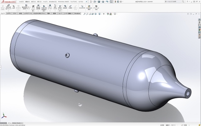This screenshot has width=201, height=126.
Task: Click the New Motion Study icon
Action: click(x=60, y=8)
